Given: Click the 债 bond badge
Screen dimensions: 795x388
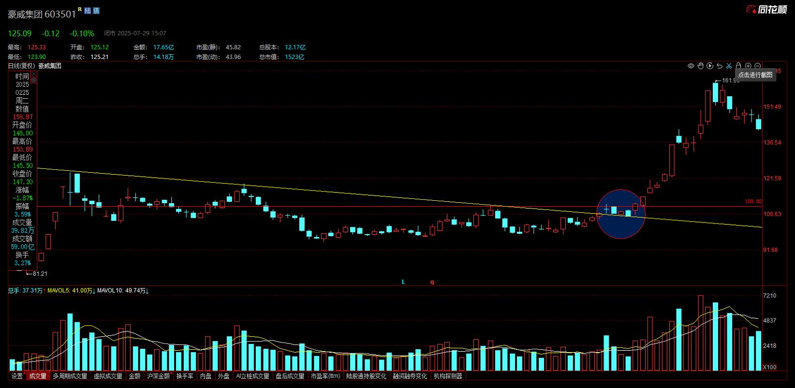Looking at the screenshot, I should (x=96, y=10).
